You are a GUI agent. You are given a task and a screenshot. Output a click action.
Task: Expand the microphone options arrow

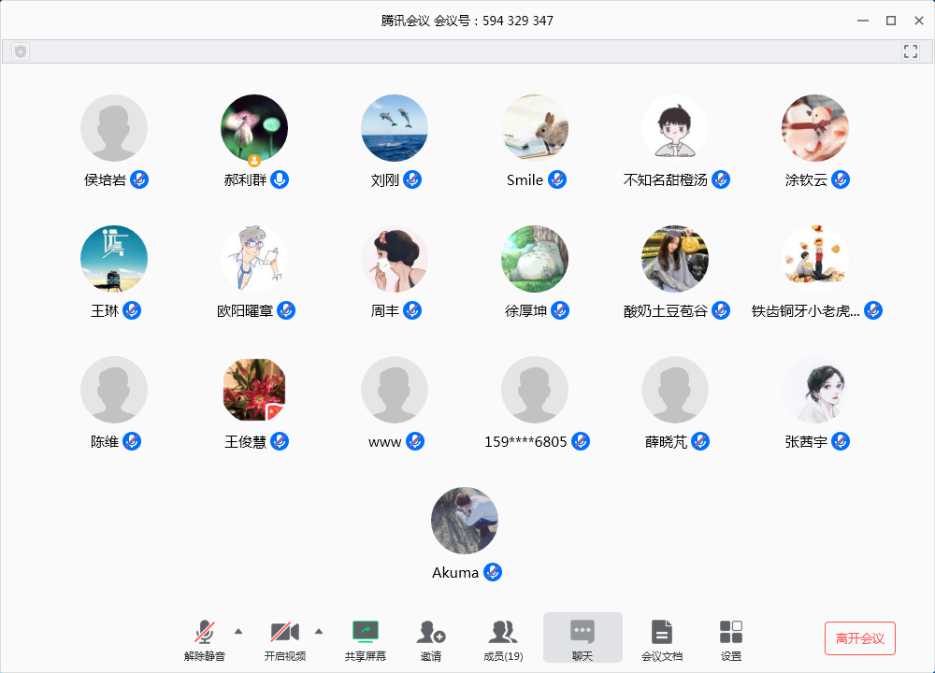(237, 631)
